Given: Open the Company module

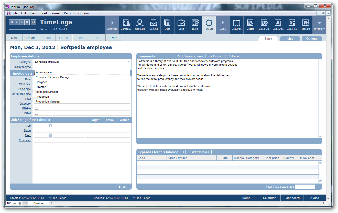Looking at the screenshot, I should pos(126,25).
